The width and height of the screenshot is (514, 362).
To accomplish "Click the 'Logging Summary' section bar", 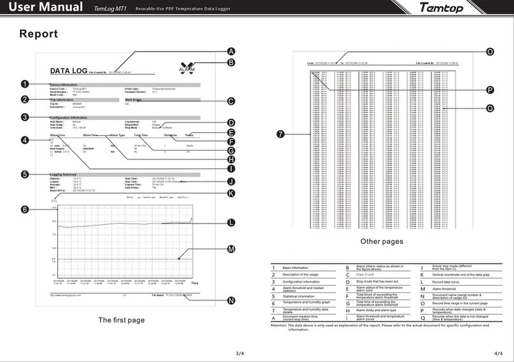I will 125,175.
